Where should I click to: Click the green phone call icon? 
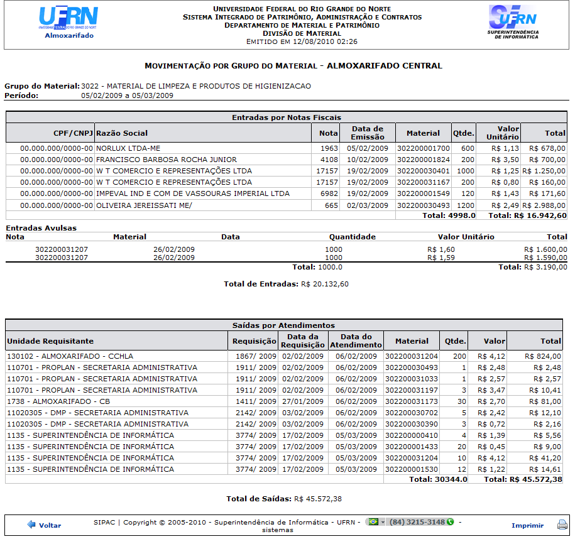[450, 522]
